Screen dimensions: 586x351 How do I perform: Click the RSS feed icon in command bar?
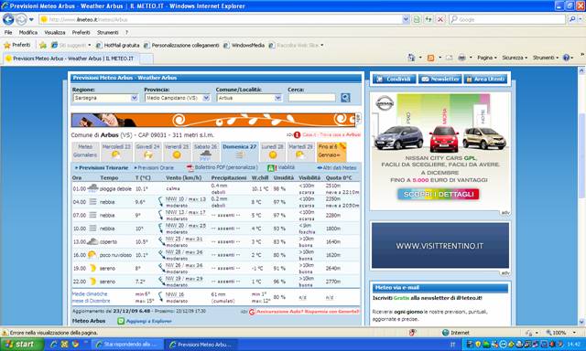click(x=430, y=58)
